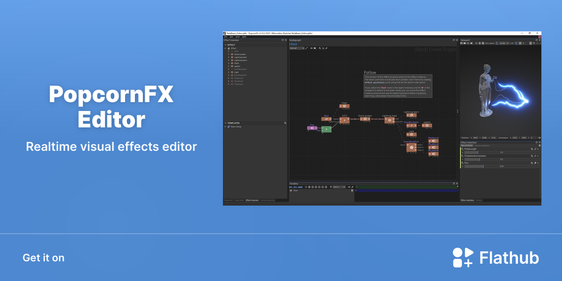Viewport: 562px width, 281px height.
Task: Click the New attribute button
Action: [x=466, y=146]
